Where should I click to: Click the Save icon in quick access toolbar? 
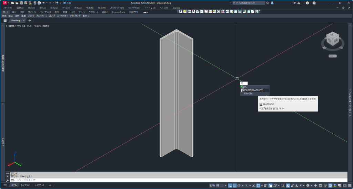21,3
